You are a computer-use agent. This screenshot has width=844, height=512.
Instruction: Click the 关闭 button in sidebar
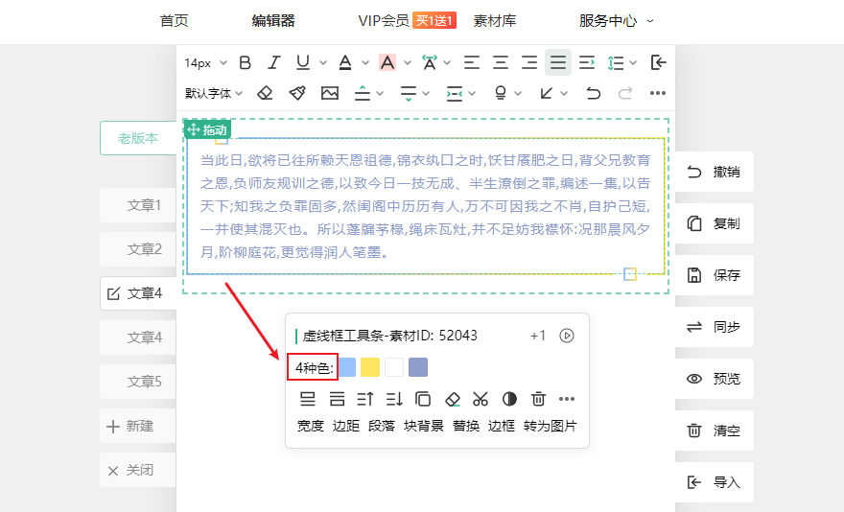[138, 470]
